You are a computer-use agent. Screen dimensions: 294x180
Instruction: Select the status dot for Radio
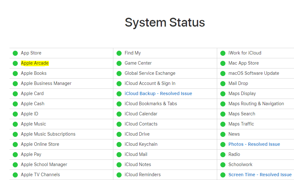(x=223, y=155)
